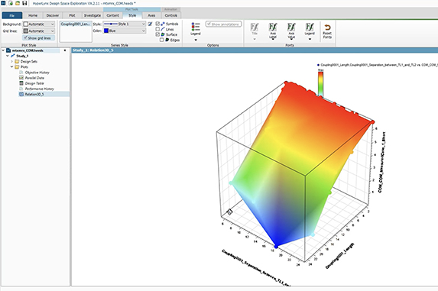The height and width of the screenshot is (291, 438).
Task: Click the Design Sets folder icon
Action: click(x=17, y=61)
